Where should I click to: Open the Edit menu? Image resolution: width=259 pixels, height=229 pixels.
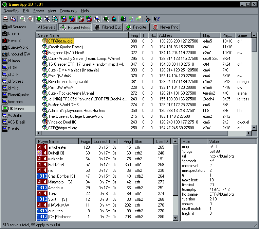[26, 11]
